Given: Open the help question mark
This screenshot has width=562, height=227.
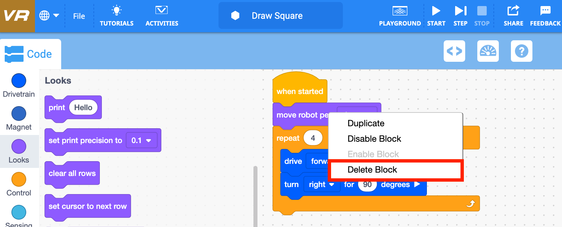Looking at the screenshot, I should point(521,51).
